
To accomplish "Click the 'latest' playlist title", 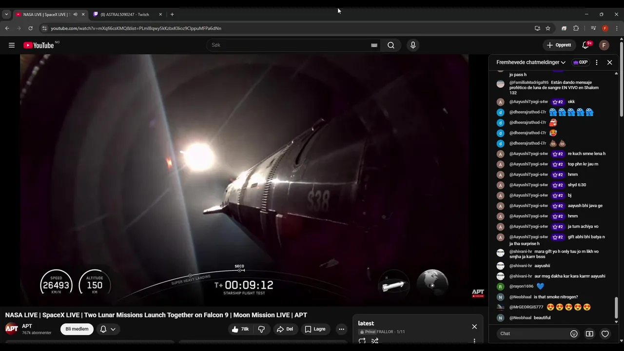I will (x=366, y=323).
